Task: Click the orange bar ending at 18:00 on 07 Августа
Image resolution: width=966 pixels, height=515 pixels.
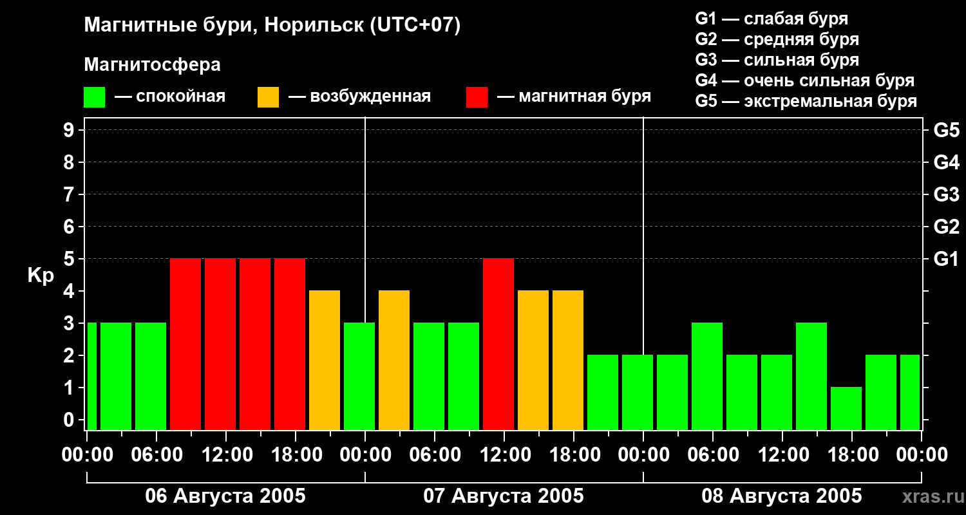Action: 568,360
